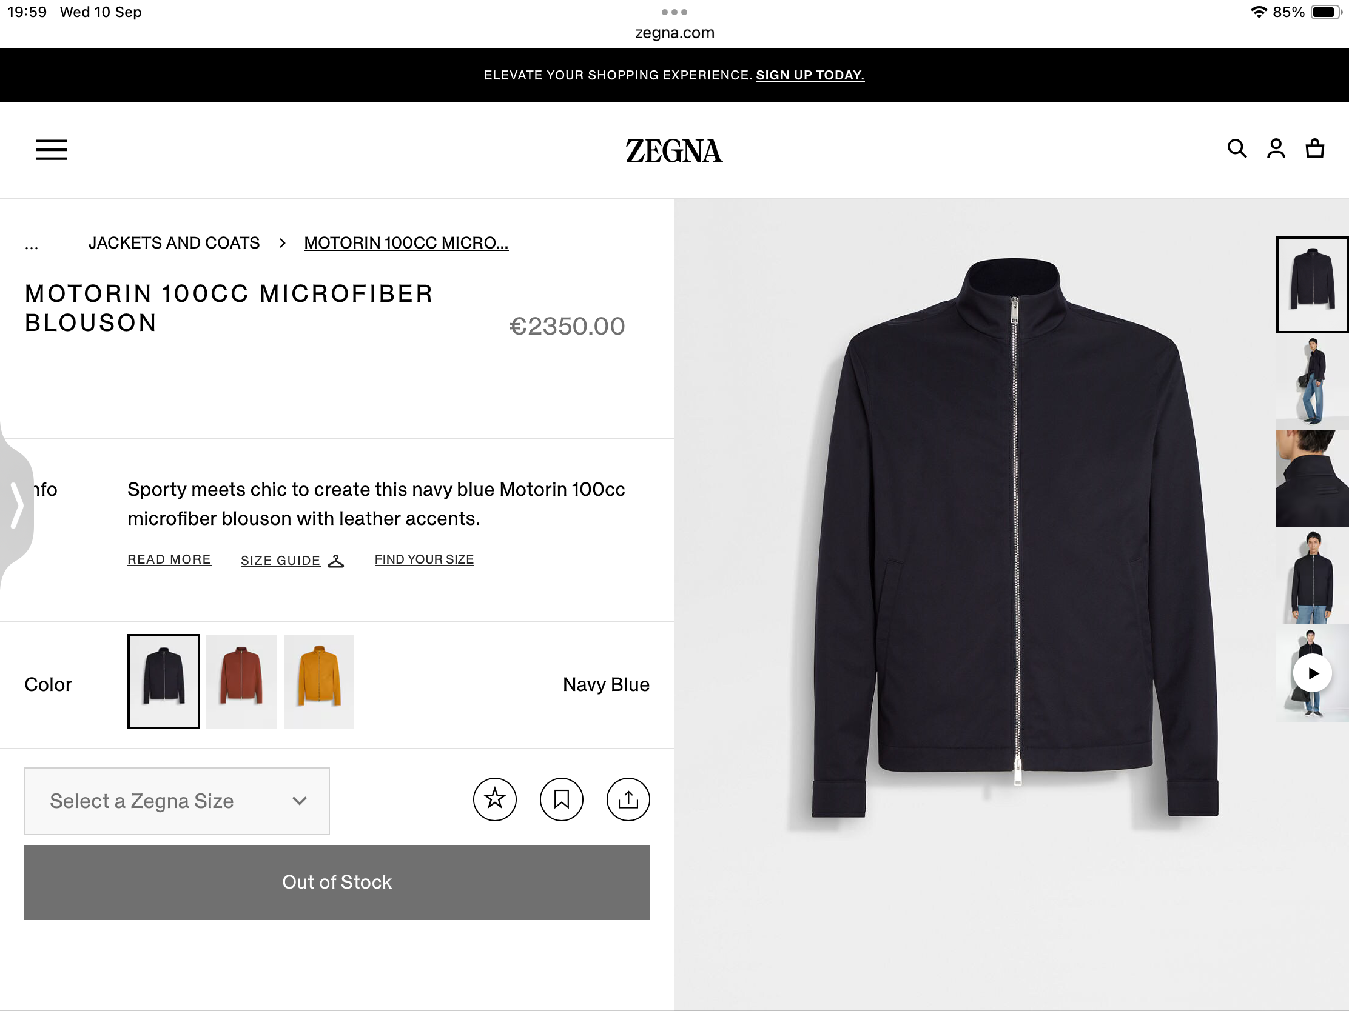Screen dimensions: 1349x1011
Task: Choose the yellow blouson variant
Action: pos(318,681)
